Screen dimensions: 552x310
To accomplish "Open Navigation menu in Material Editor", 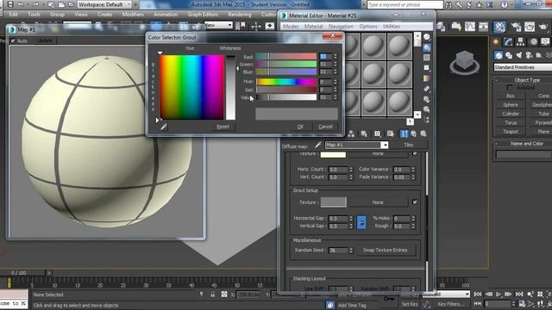I will (x=341, y=27).
